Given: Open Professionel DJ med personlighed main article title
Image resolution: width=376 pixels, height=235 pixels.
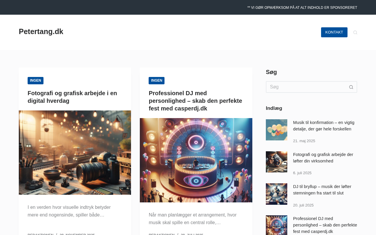Looking at the screenshot, I should (195, 101).
